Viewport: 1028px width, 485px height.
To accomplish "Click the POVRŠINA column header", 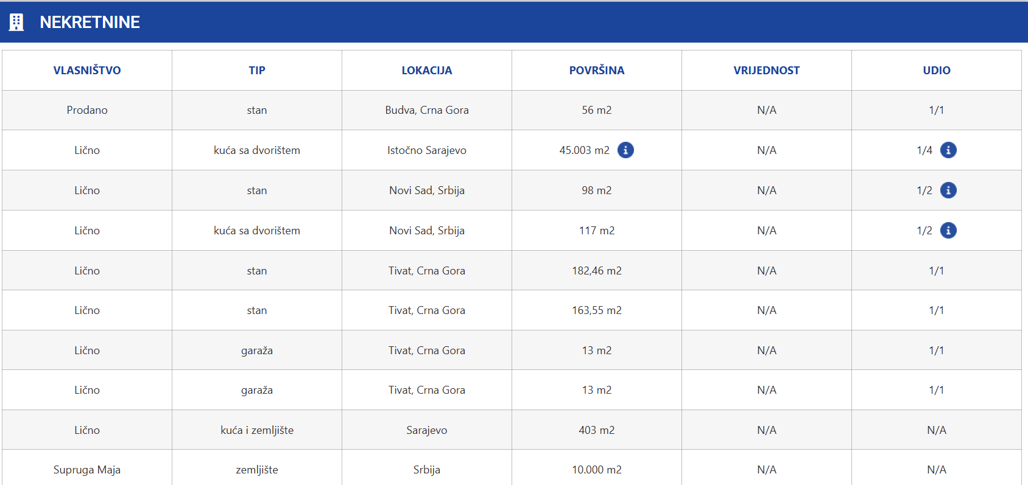I will [x=597, y=71].
